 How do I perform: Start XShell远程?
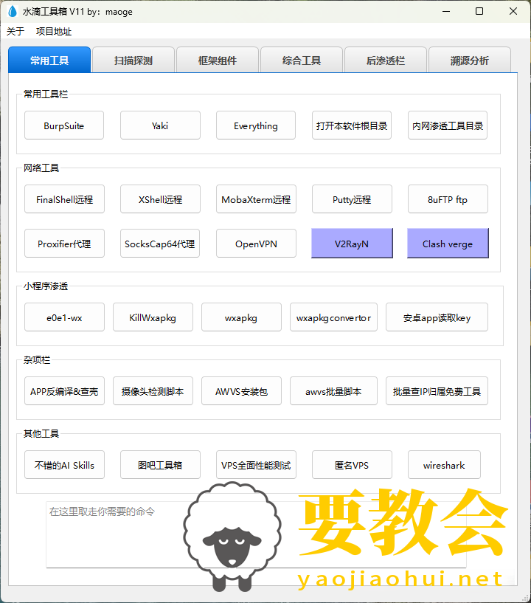(x=160, y=199)
